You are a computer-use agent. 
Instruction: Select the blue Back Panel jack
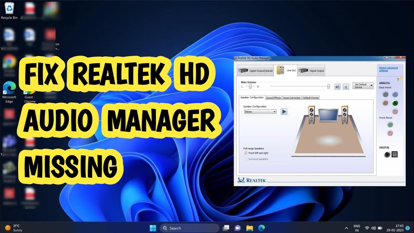[x=395, y=94]
